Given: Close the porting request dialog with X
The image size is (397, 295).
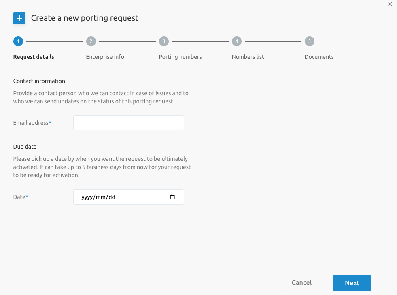Looking at the screenshot, I should pyautogui.click(x=390, y=4).
